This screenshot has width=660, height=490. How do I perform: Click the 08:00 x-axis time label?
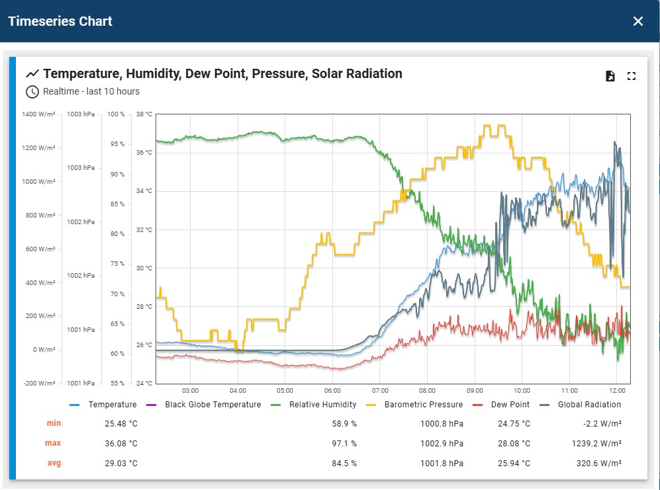[427, 390]
